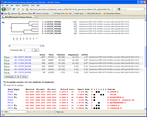Open query 3499 link icon

point(8,92)
